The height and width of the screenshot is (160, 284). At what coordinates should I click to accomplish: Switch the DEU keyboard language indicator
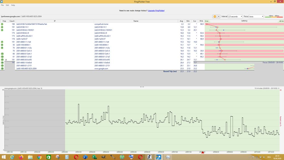pyautogui.click(x=269, y=157)
